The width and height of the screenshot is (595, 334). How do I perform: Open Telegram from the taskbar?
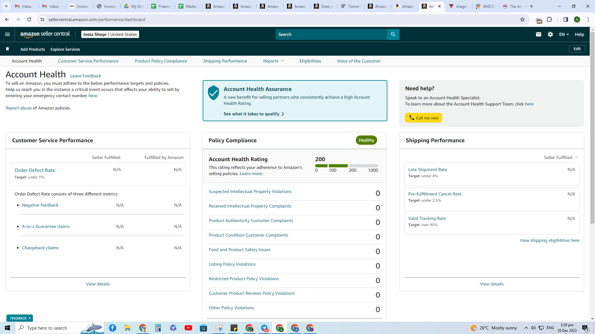point(264,328)
